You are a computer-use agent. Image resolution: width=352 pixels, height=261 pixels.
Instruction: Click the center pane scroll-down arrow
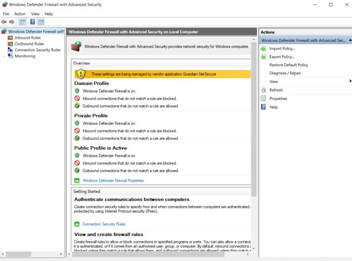(254, 248)
